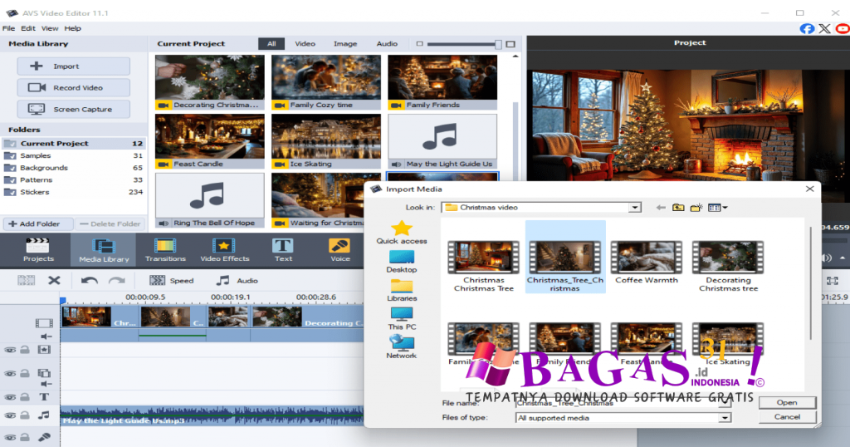Click the Add Folder button

click(39, 223)
